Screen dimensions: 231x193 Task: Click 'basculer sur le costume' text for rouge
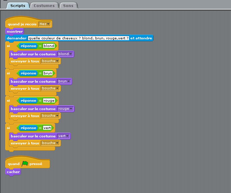[x=33, y=109]
